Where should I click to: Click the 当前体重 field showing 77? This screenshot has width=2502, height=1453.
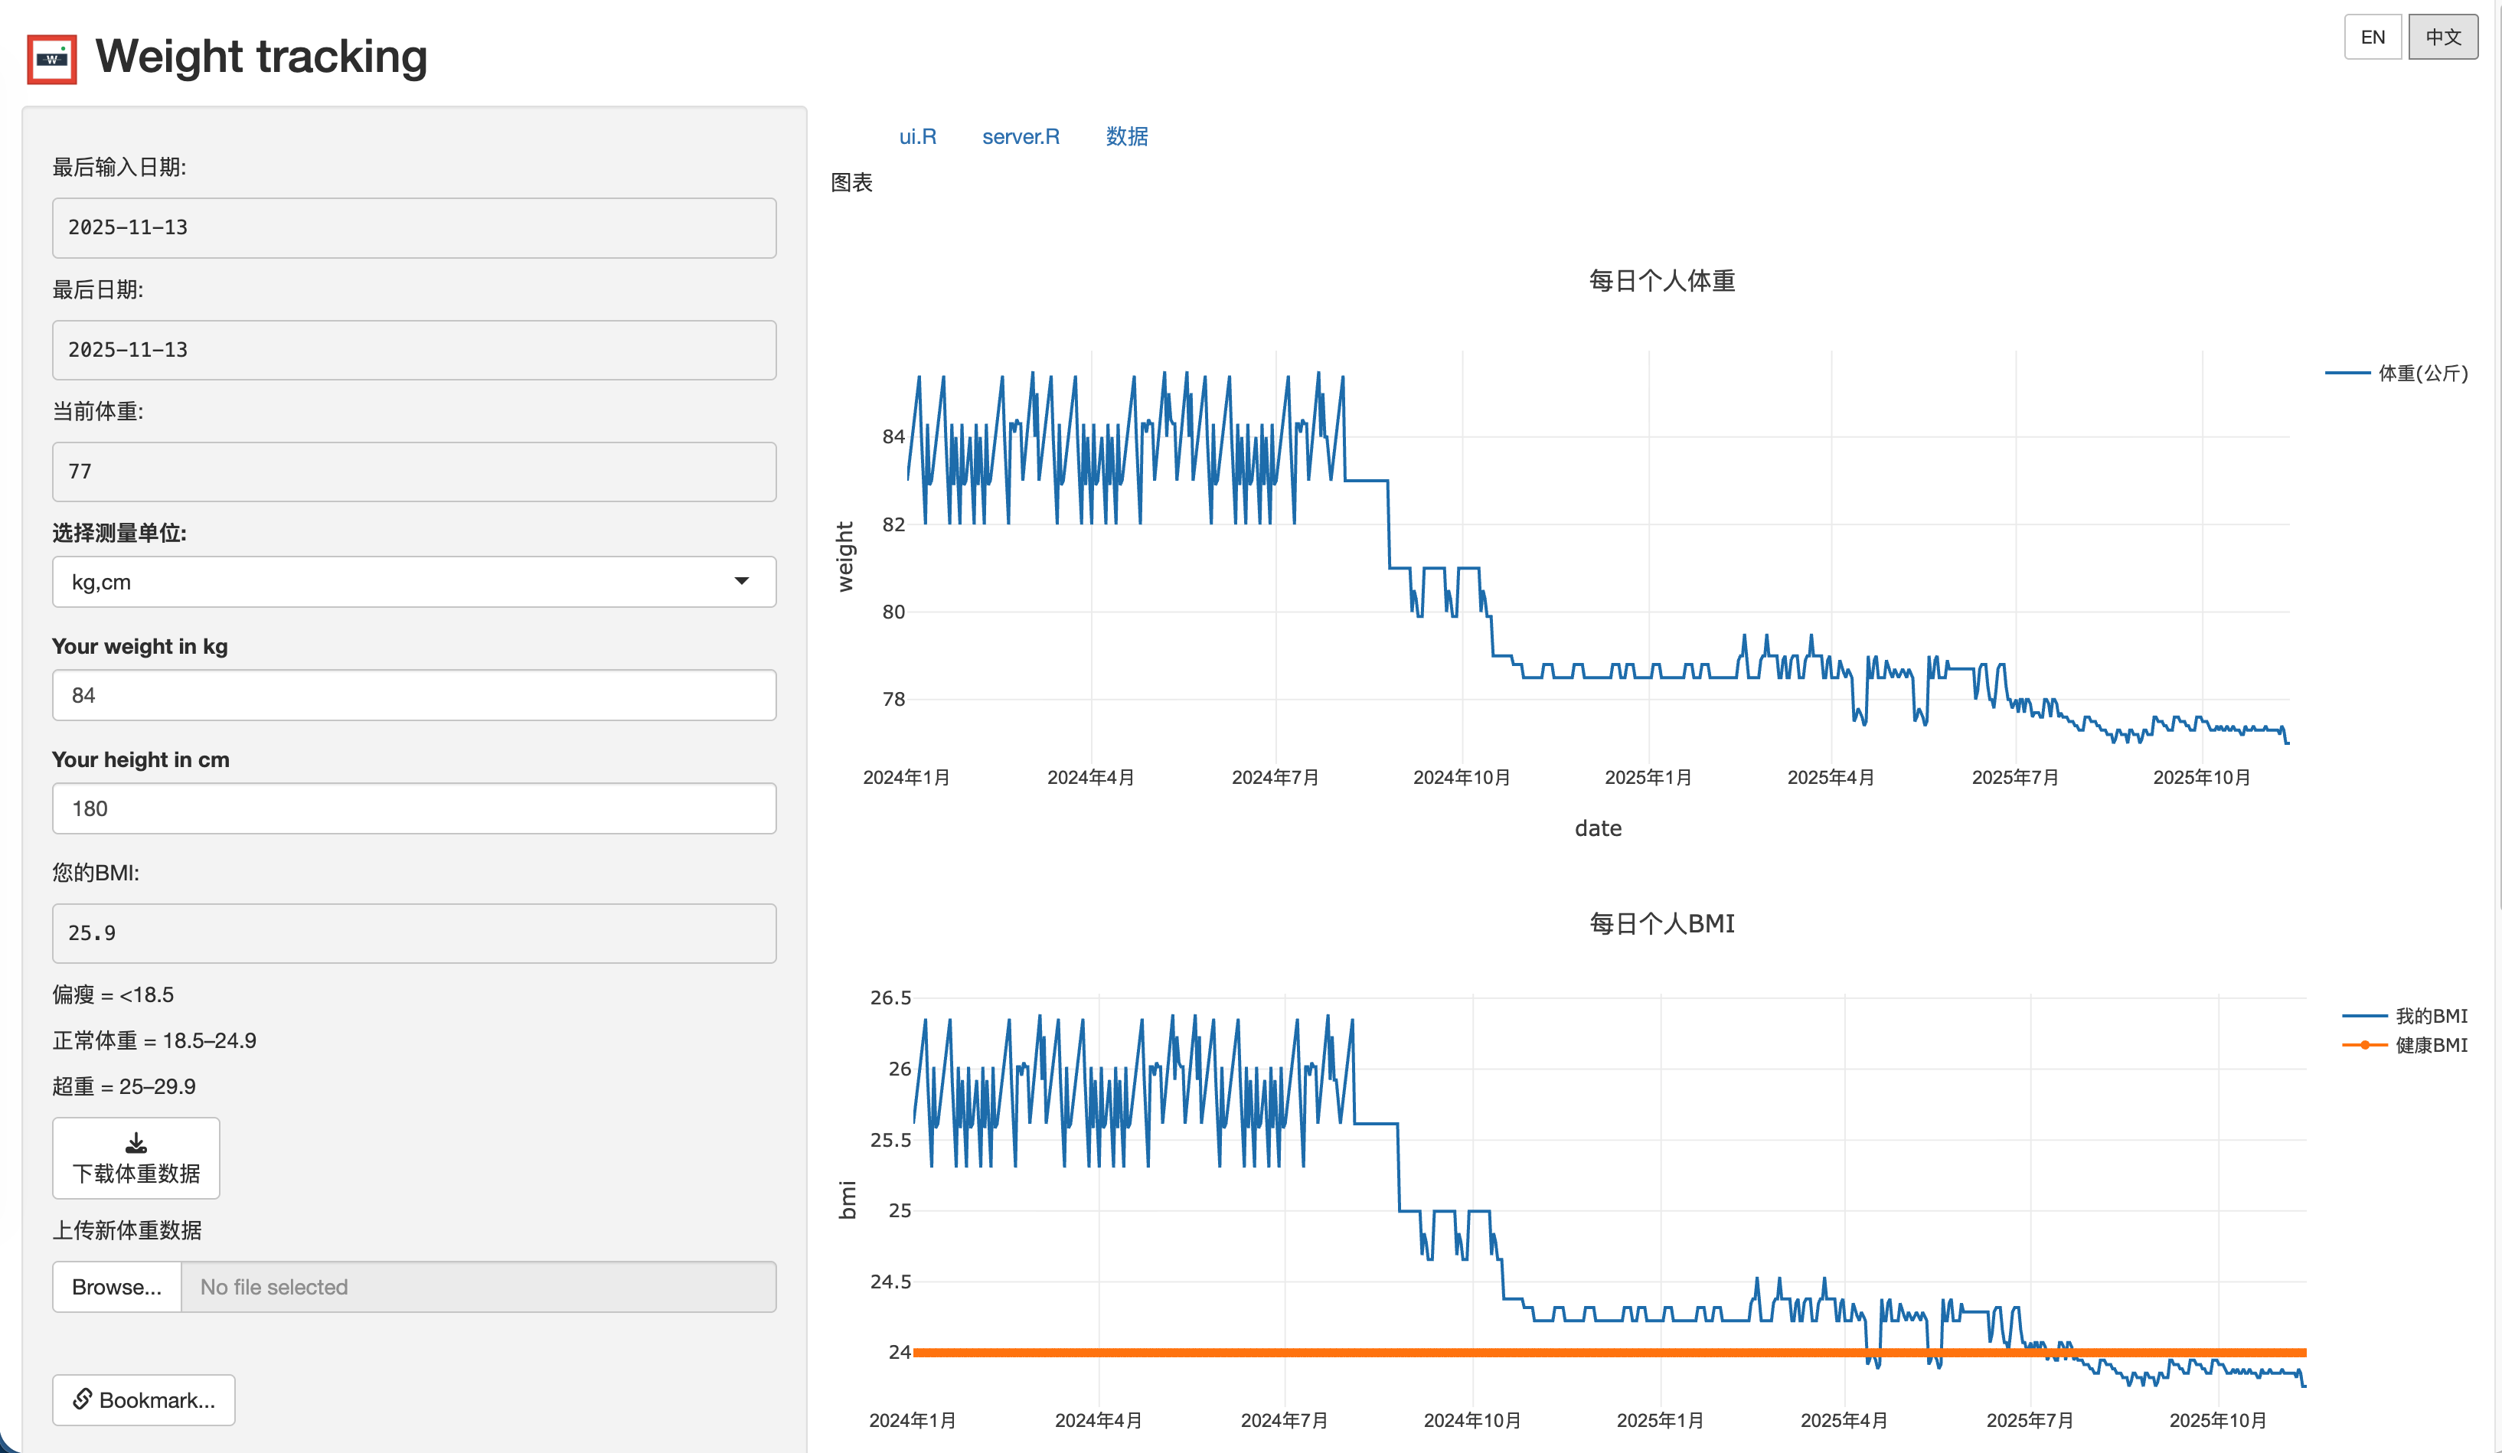414,472
